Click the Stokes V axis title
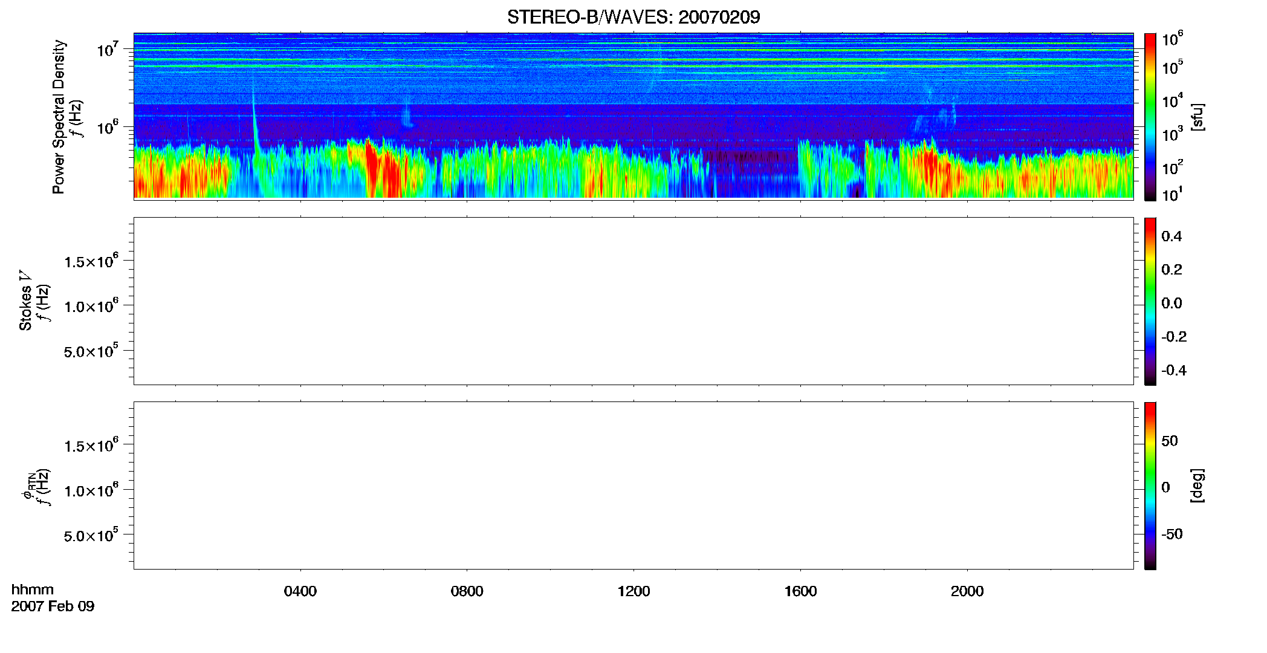This screenshot has height=653, width=1267. [x=25, y=301]
